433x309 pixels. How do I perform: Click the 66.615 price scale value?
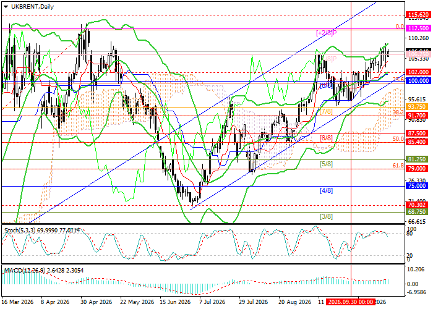pyautogui.click(x=418, y=222)
